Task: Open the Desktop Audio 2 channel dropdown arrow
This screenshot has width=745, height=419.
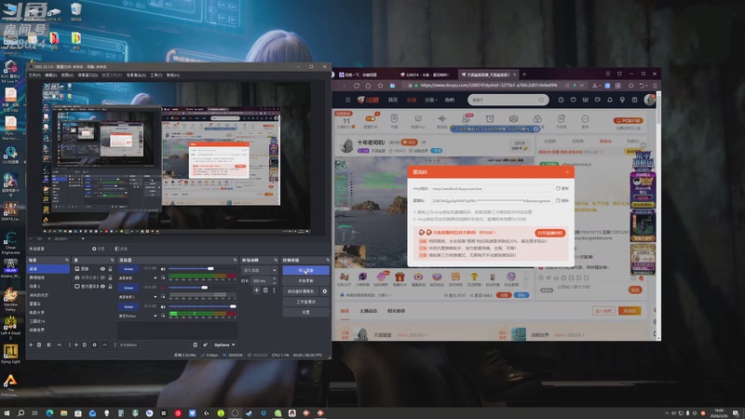Action: click(x=155, y=297)
